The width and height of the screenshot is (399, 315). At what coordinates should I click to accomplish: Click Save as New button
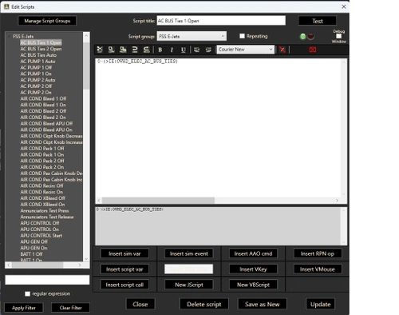262,304
